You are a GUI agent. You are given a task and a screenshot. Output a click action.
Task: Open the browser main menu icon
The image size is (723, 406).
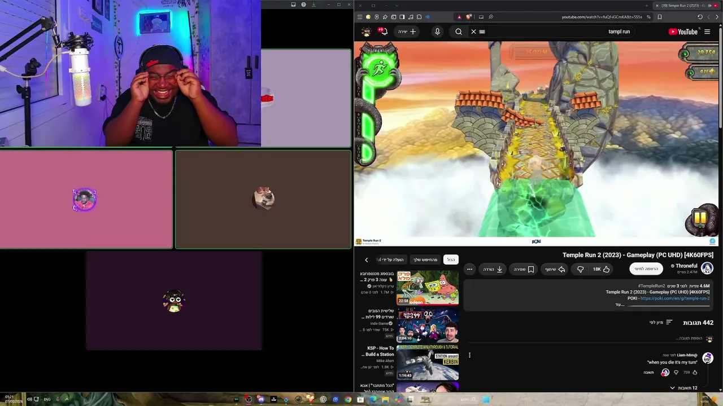point(360,17)
